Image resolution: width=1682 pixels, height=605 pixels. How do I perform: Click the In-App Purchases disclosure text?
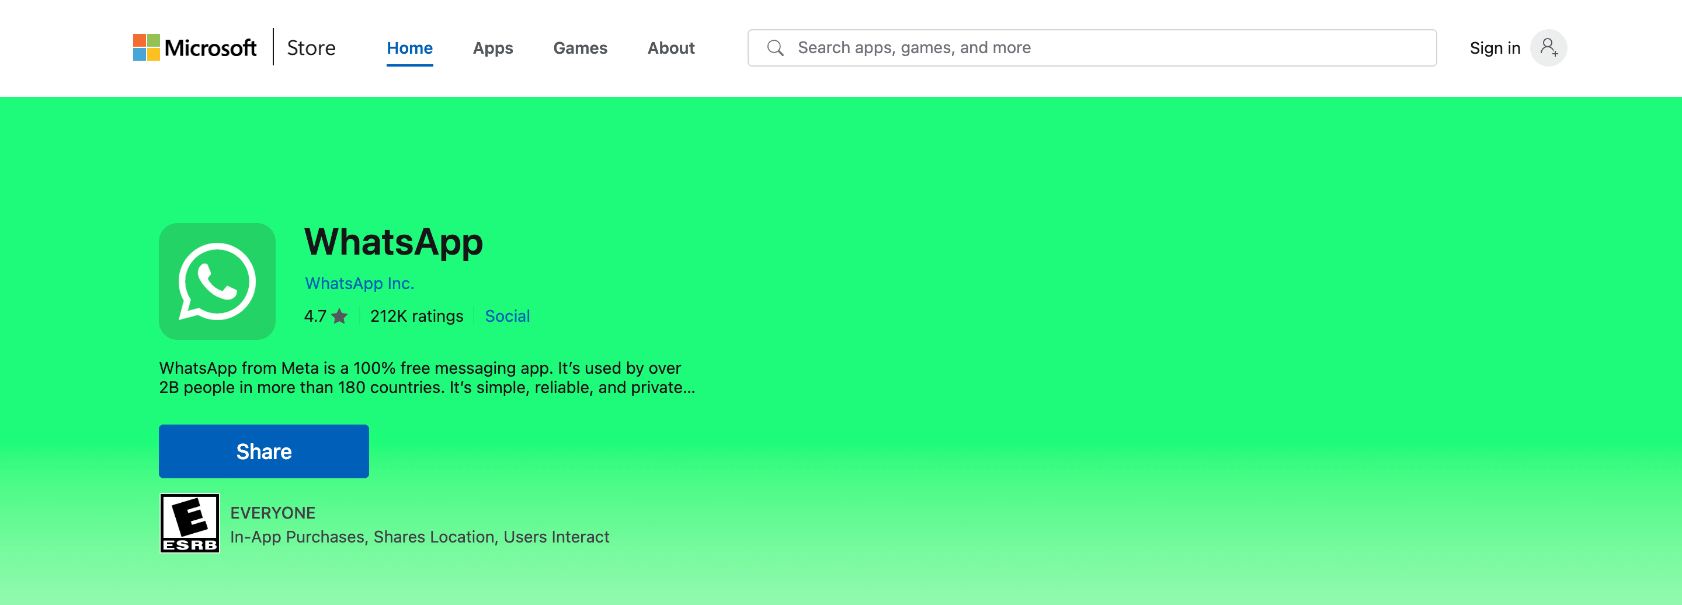coord(297,537)
